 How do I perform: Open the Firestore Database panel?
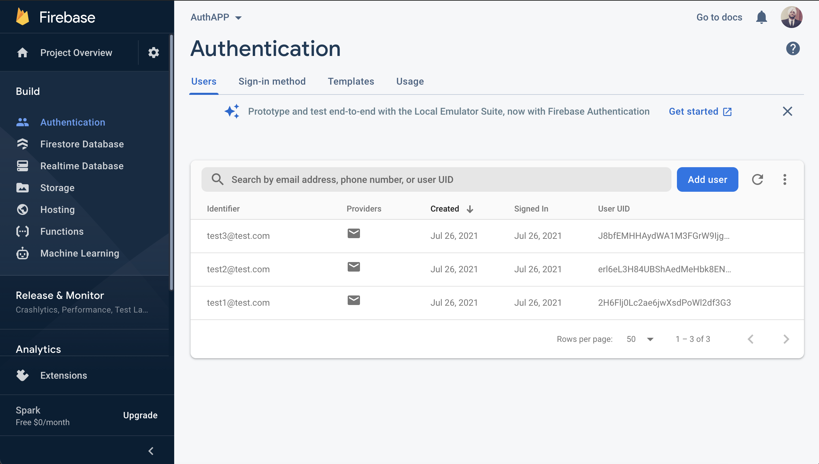click(x=82, y=144)
